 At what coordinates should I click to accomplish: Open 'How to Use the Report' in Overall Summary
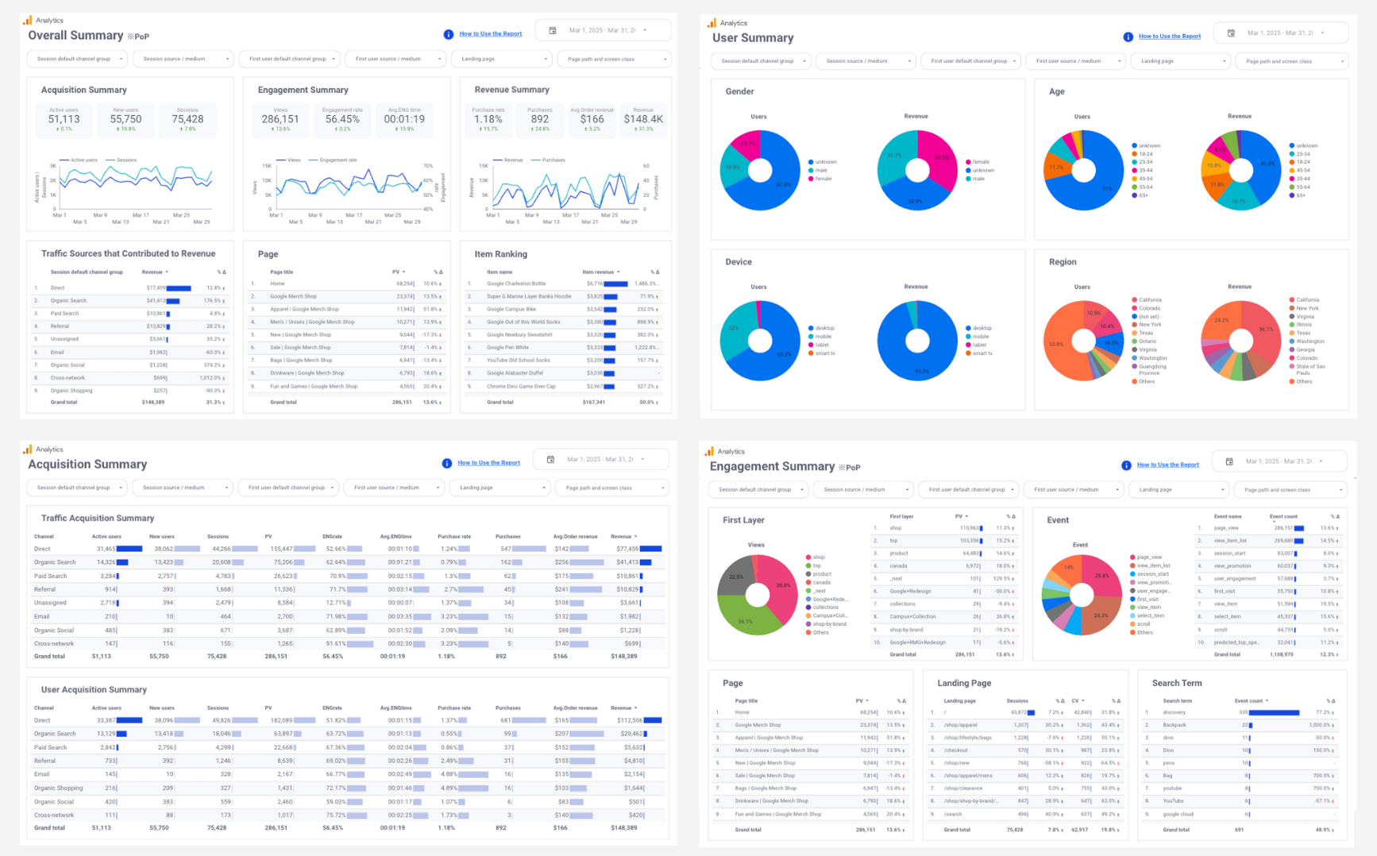(x=490, y=34)
